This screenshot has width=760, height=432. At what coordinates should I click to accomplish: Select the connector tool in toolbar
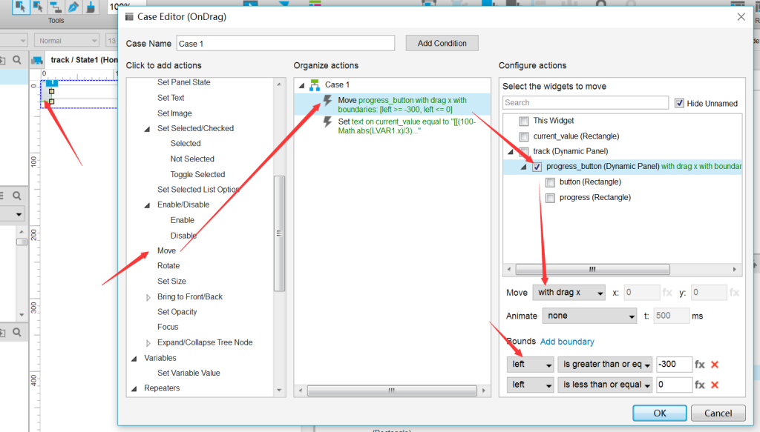pos(56,7)
